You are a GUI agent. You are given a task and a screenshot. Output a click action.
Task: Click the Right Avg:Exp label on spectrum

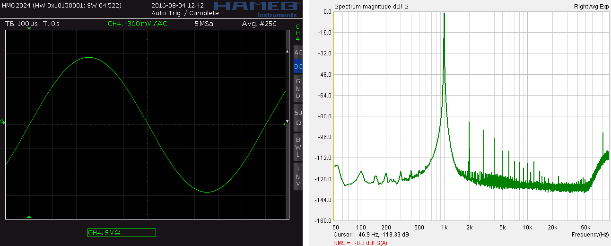[591, 7]
